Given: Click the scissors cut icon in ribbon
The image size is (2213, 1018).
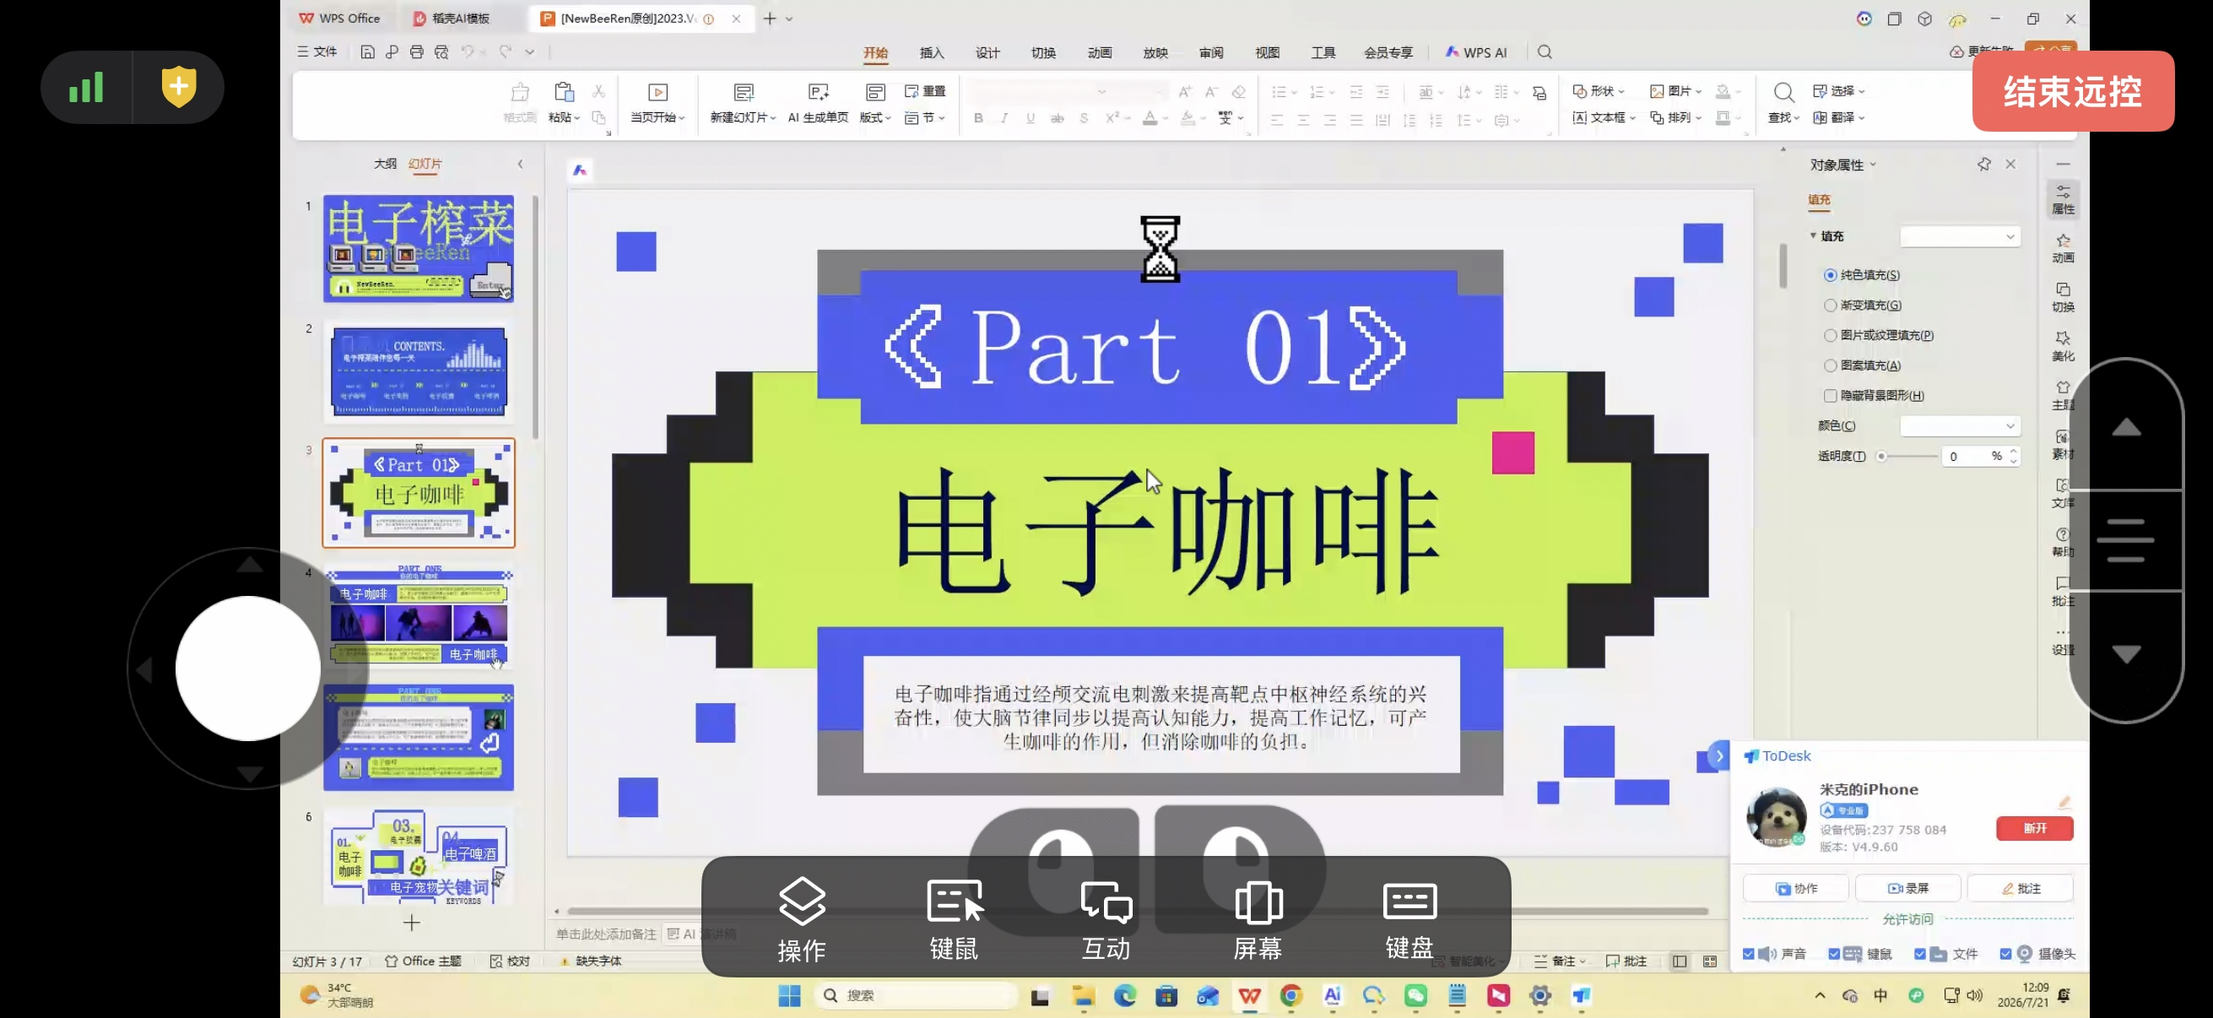Looking at the screenshot, I should click(x=598, y=91).
